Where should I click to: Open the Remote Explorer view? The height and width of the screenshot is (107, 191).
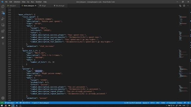3,25
